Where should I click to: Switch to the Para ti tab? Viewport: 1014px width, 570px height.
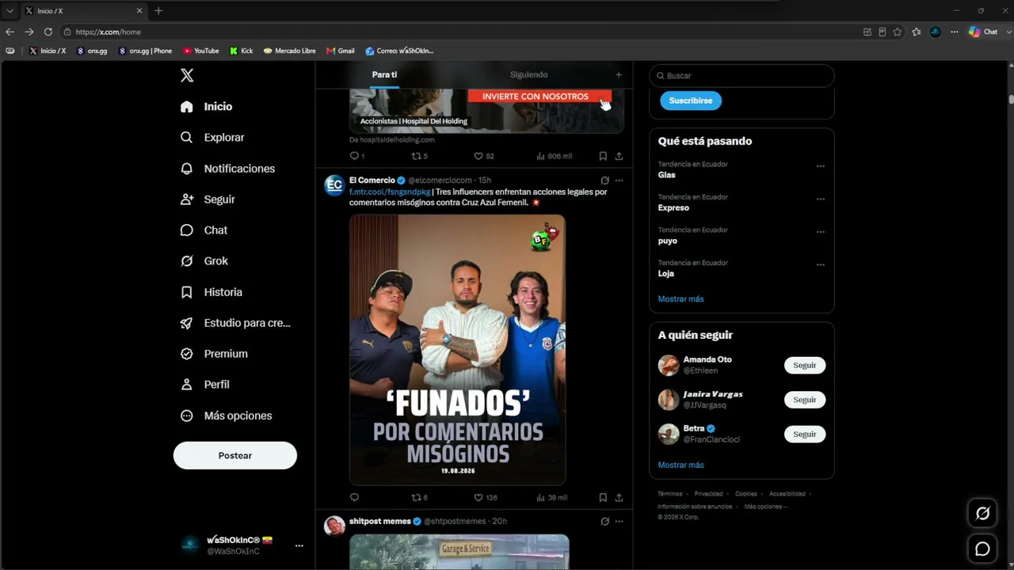384,74
